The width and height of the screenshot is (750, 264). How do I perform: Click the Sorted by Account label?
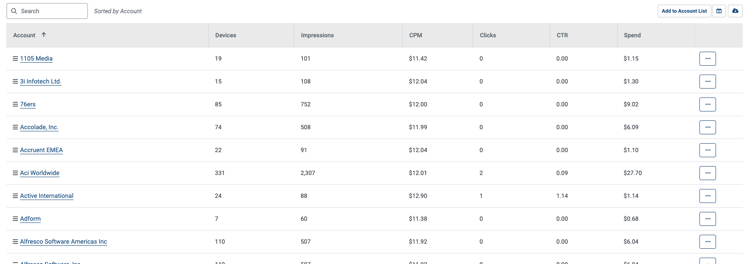point(118,11)
